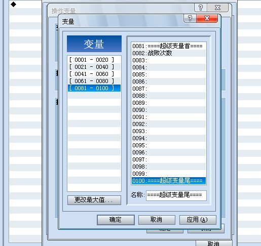The width and height of the screenshot is (261, 246).
Task: Select empty variable 0093
Action: pyautogui.click(x=169, y=131)
